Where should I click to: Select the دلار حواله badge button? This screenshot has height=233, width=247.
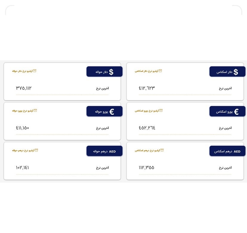click(x=104, y=71)
